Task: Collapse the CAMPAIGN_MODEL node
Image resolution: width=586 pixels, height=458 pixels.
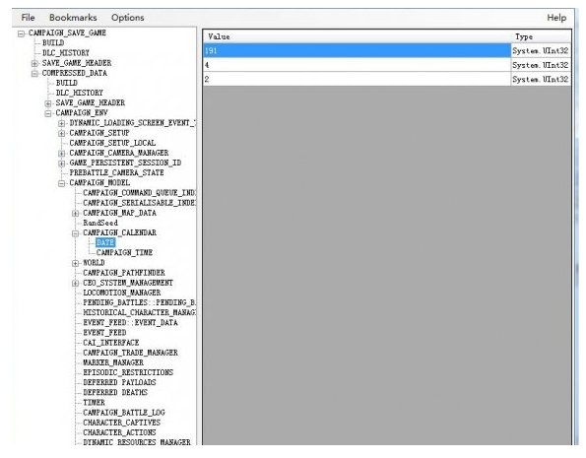Action: pos(62,183)
